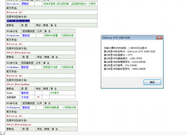187x135 pixels.
Task: Click the dialog line 当前计算机中共发现 1 块NVIDIA显卡
Action: [125, 48]
